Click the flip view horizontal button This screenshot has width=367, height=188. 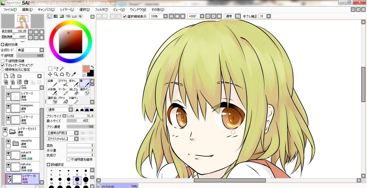[x=238, y=16]
